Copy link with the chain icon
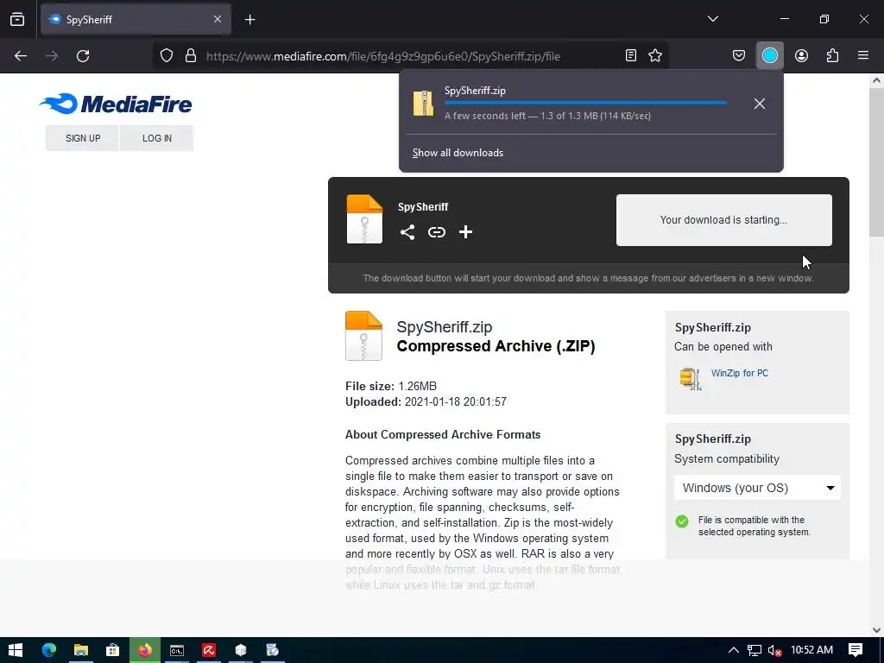This screenshot has width=884, height=663. (436, 232)
